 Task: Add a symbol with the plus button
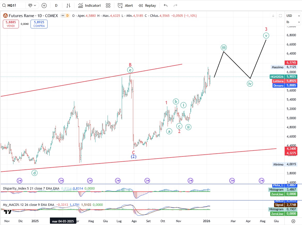44,5
